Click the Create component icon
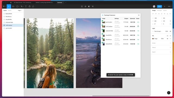The width and height of the screenshot is (174, 98). [x=85, y=7]
